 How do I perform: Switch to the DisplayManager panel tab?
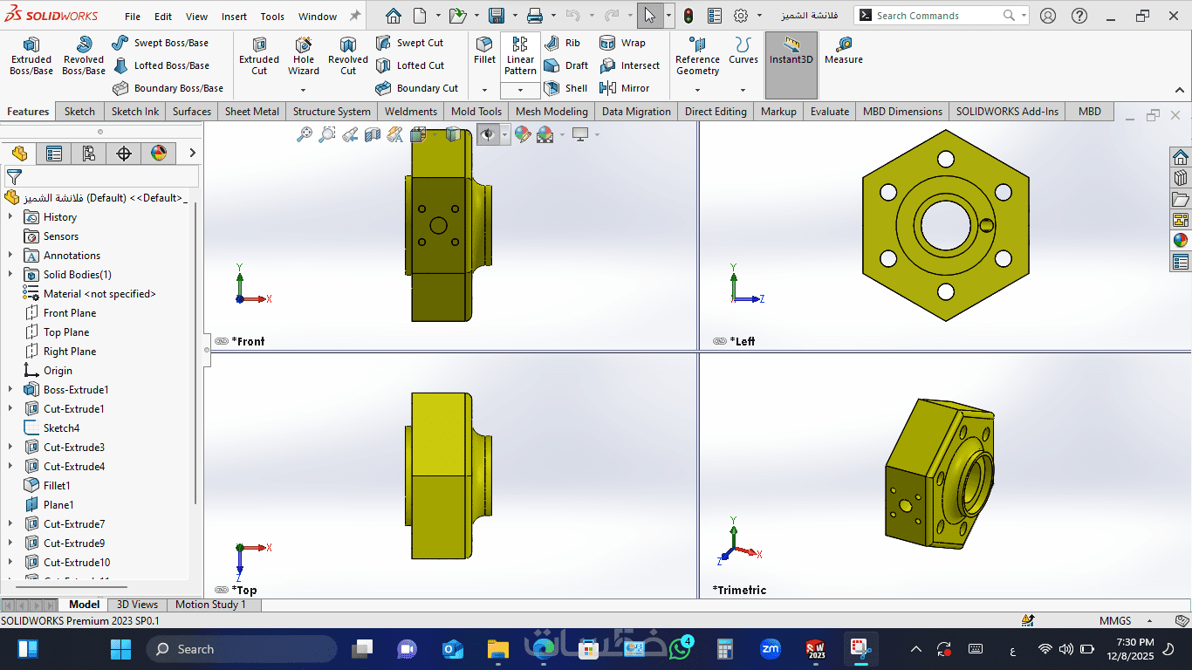159,154
